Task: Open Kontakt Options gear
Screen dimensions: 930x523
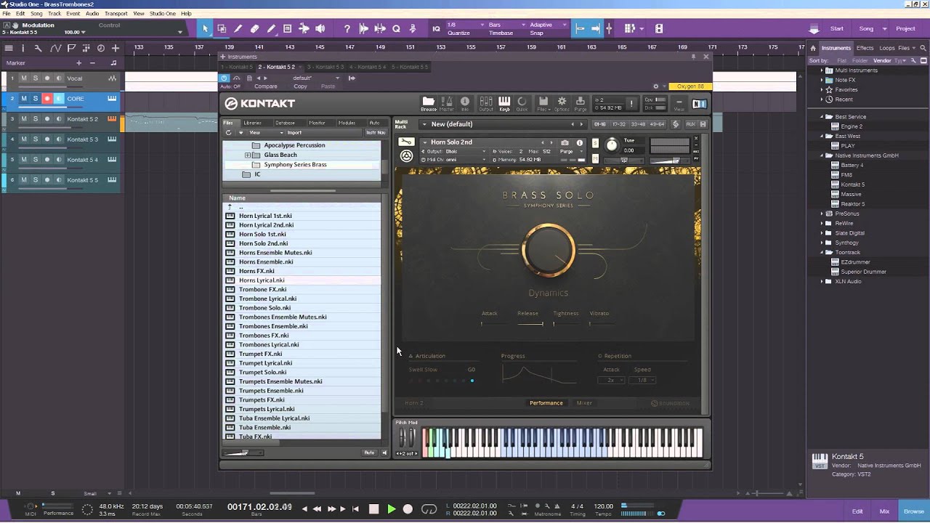Action: (562, 102)
